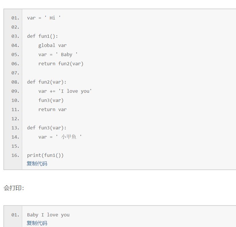Click the "会打印:" paragraph text
Image resolution: width=236 pixels, height=227 pixels.
pos(14,188)
